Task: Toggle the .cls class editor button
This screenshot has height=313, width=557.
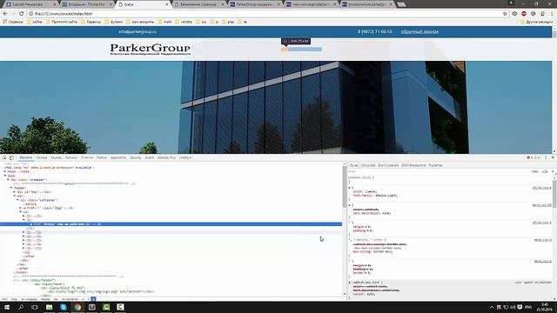Action: tap(545, 171)
